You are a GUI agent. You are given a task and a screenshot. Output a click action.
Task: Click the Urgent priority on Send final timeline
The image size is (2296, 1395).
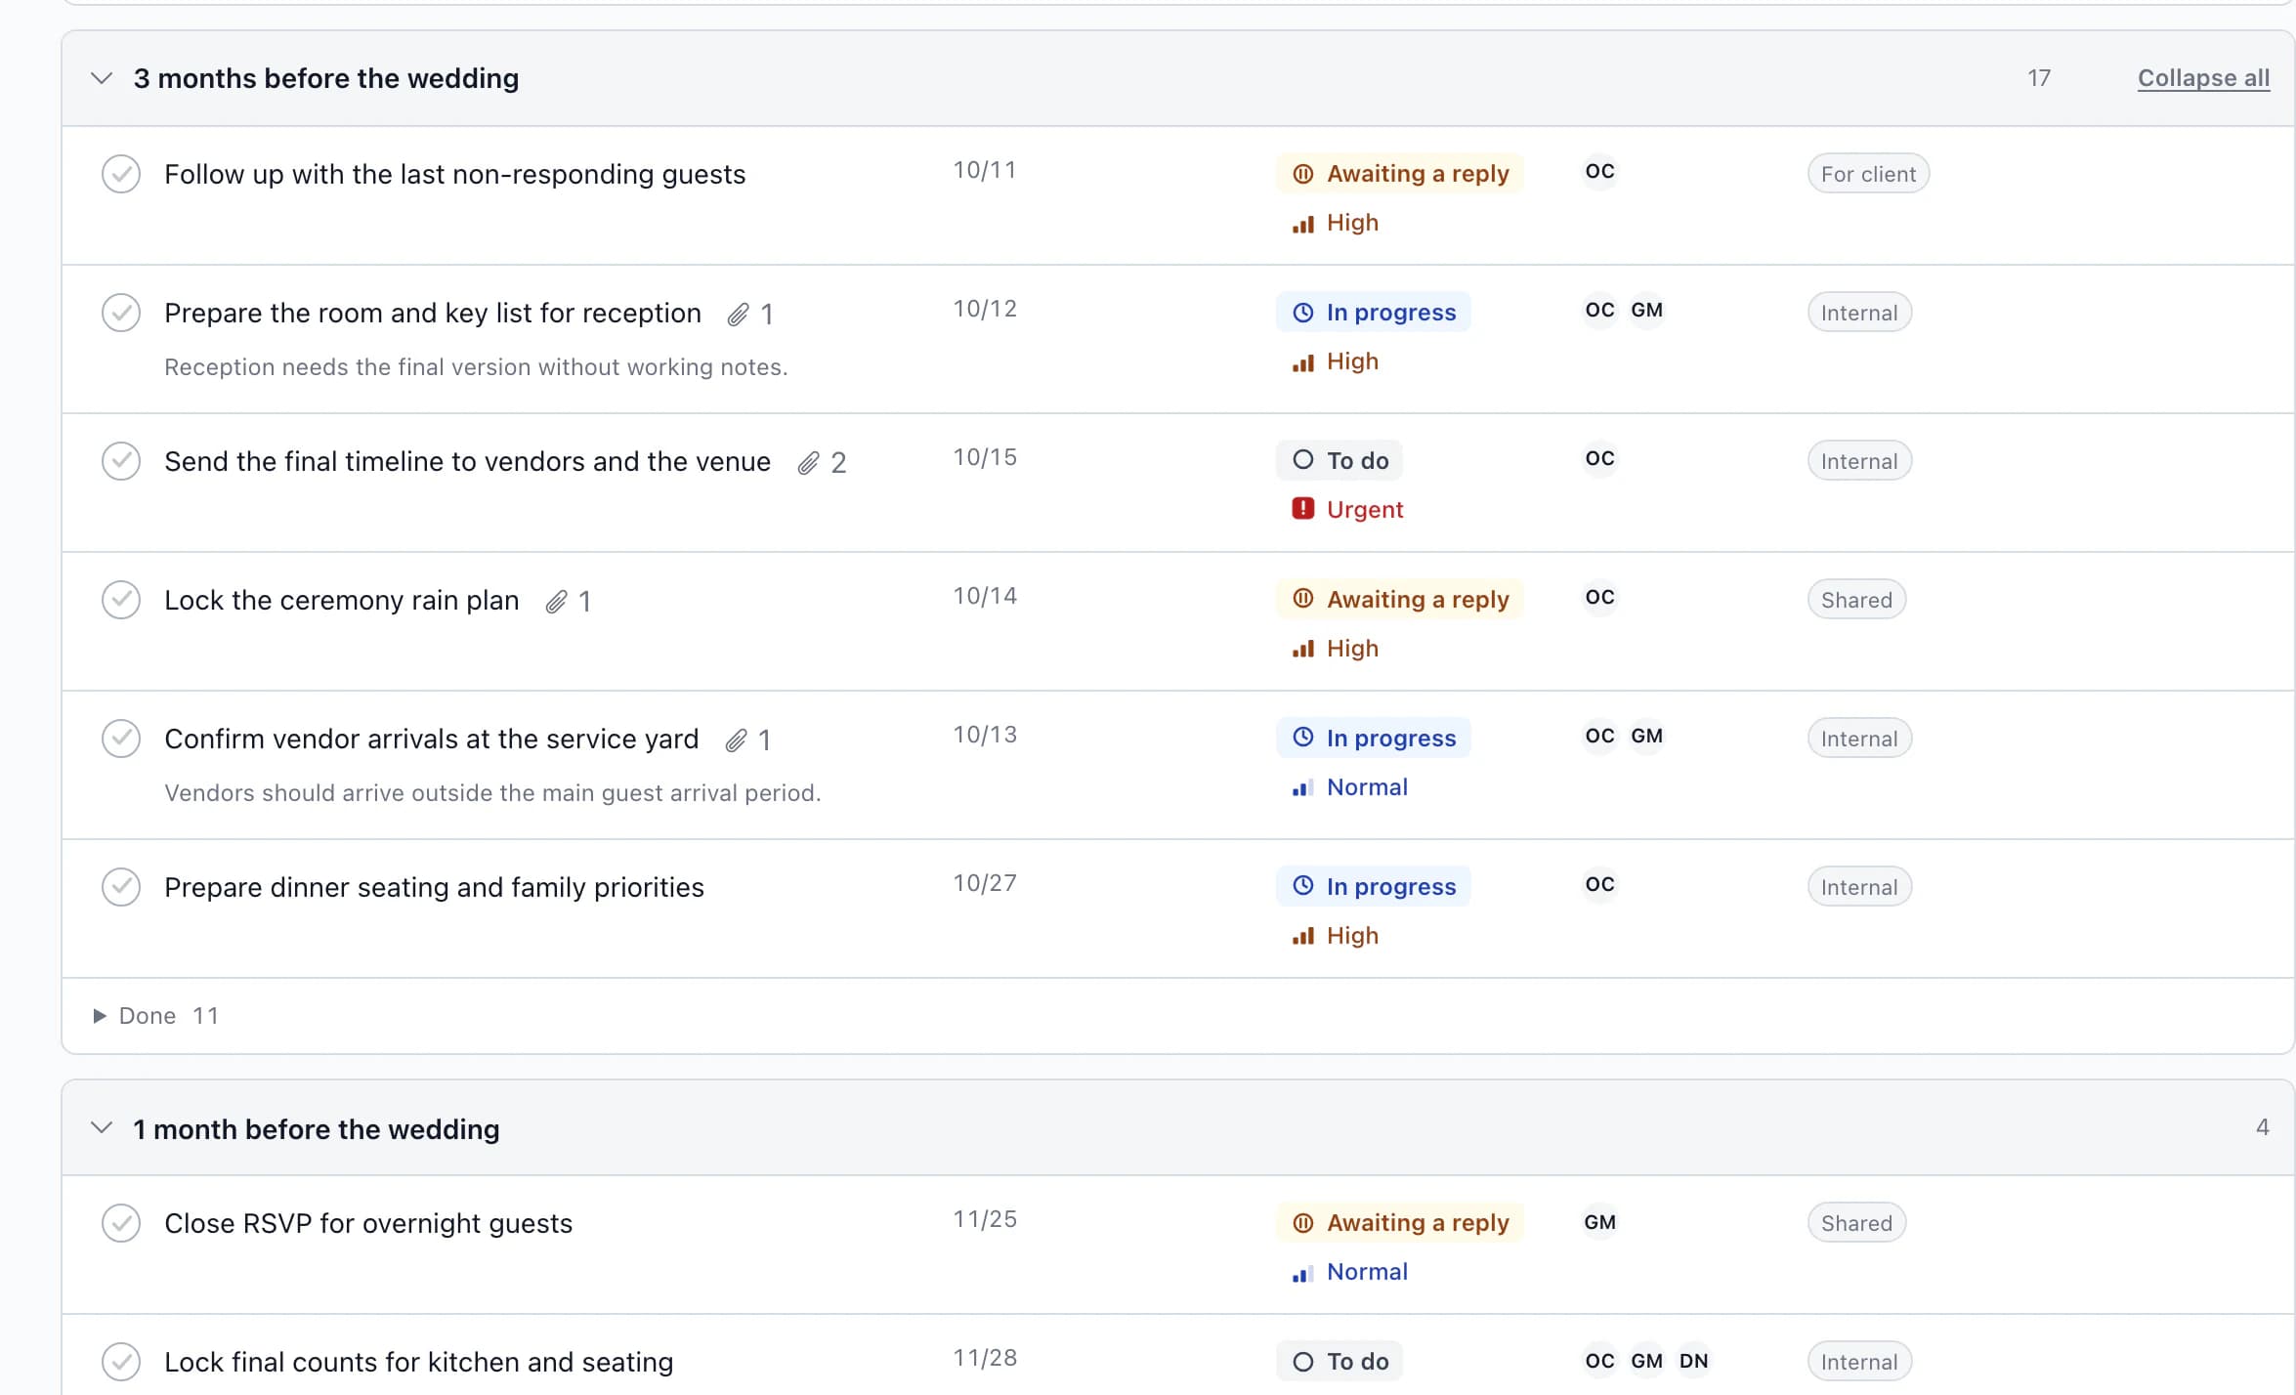[1347, 510]
